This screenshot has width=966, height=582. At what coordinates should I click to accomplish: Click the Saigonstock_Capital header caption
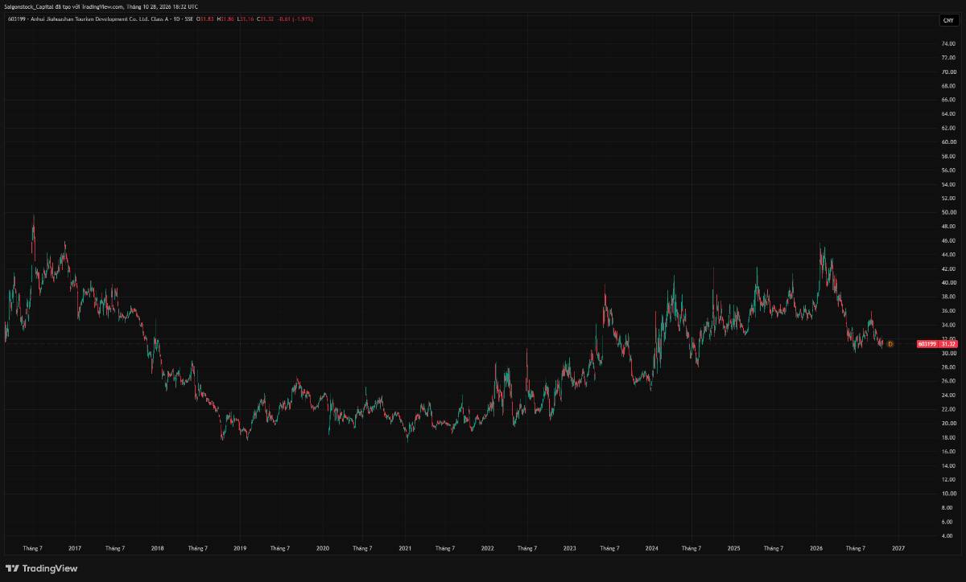pyautogui.click(x=101, y=6)
